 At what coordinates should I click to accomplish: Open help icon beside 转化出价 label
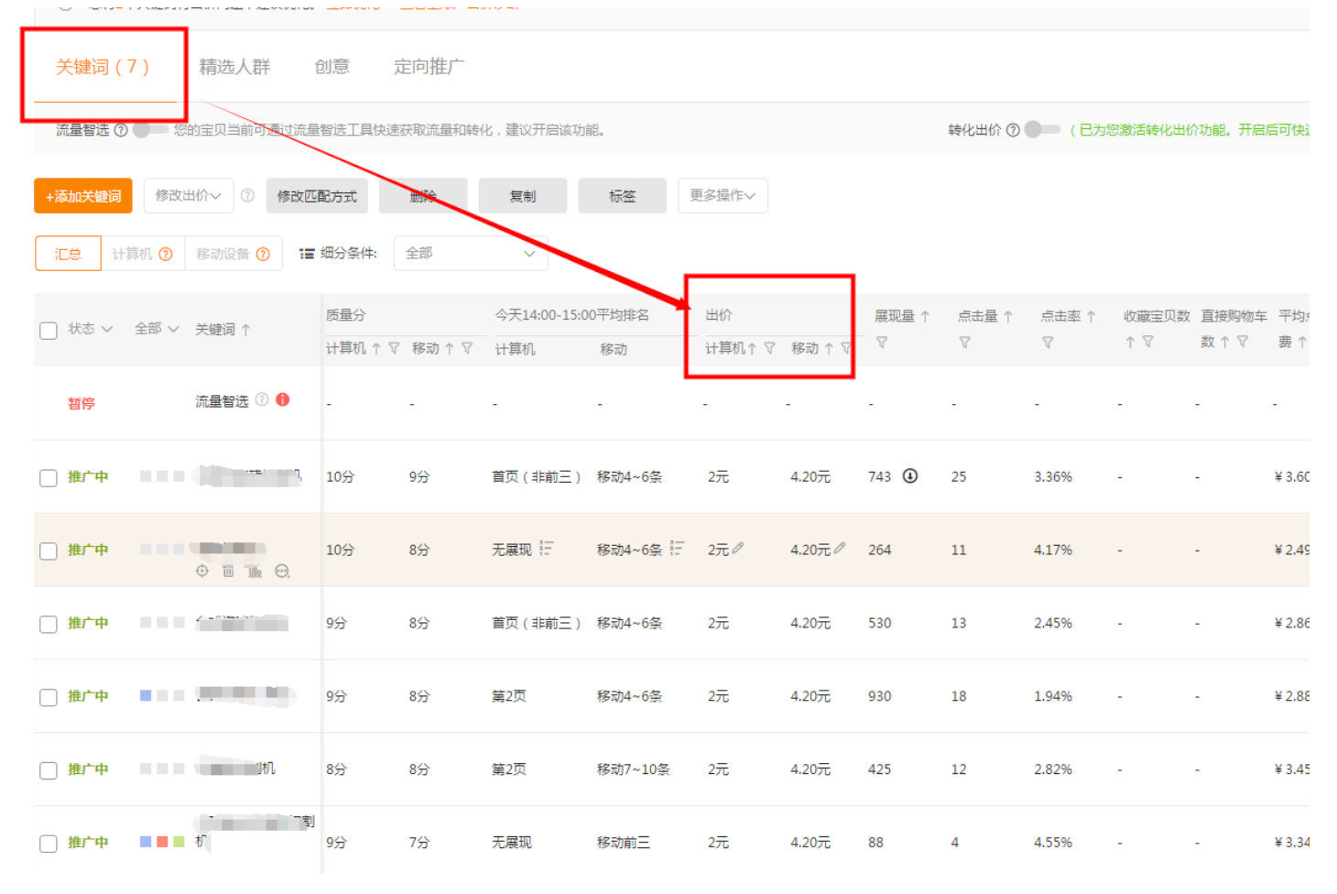(1013, 130)
